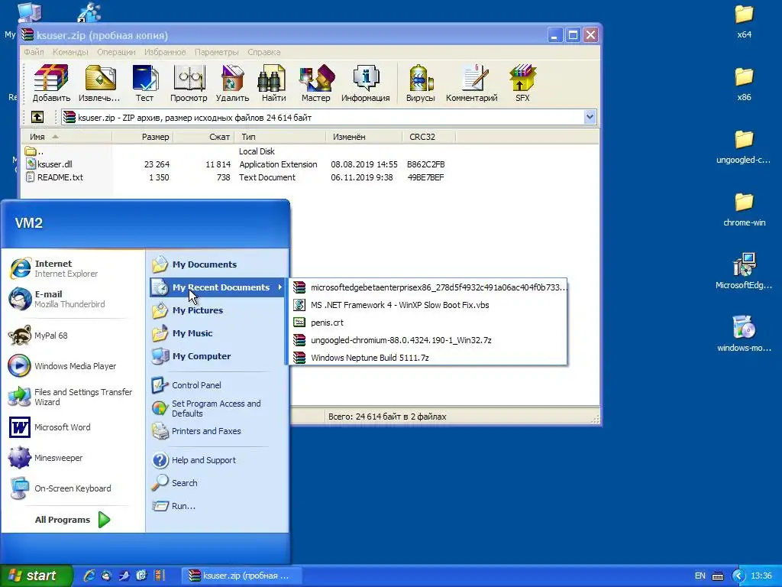Viewport: 782px width, 587px height.
Task: Expand All Programs menu
Action: point(73,520)
